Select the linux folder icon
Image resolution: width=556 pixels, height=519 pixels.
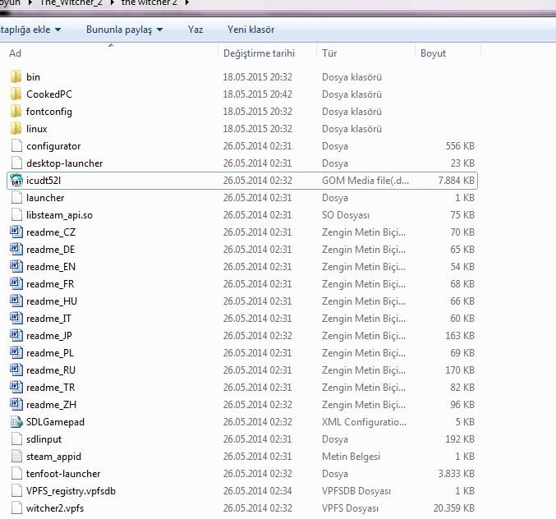(x=16, y=129)
